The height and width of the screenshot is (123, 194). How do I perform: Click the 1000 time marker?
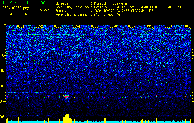[x=187, y=26]
